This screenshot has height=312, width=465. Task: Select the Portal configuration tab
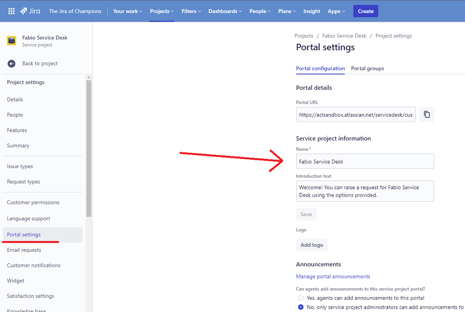320,68
